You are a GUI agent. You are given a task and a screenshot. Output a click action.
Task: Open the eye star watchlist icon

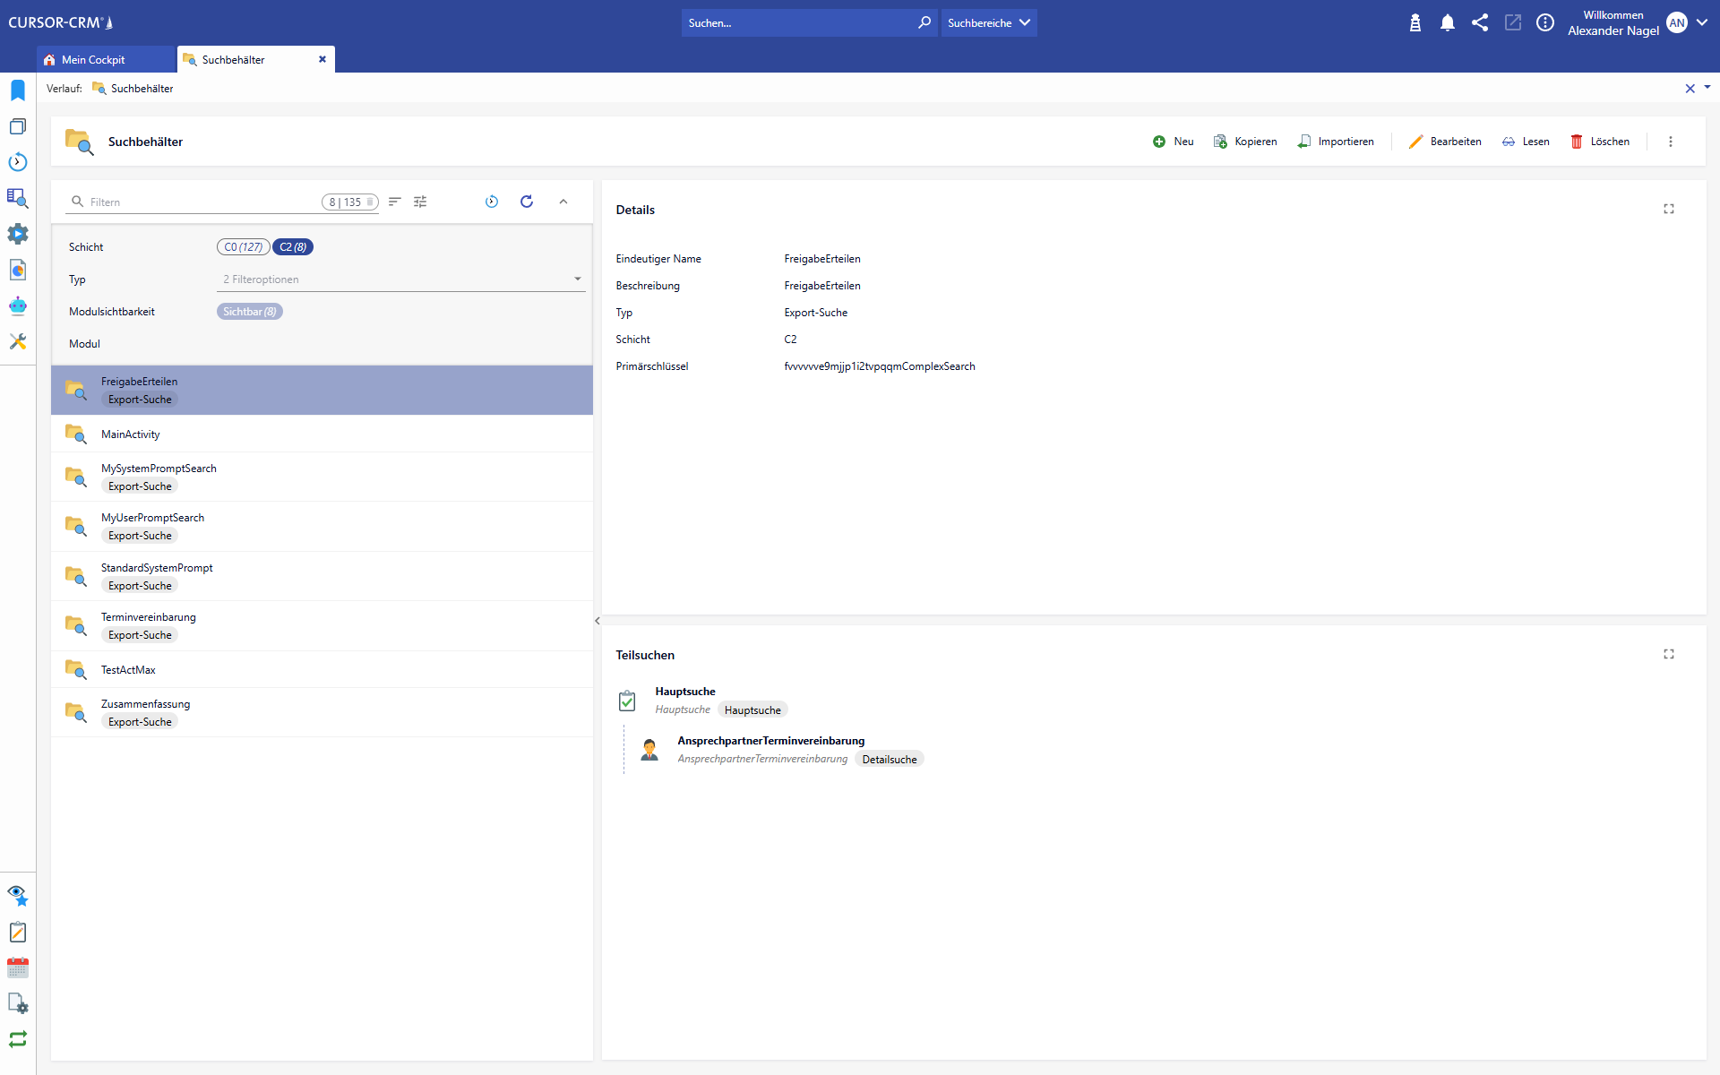pyautogui.click(x=18, y=896)
